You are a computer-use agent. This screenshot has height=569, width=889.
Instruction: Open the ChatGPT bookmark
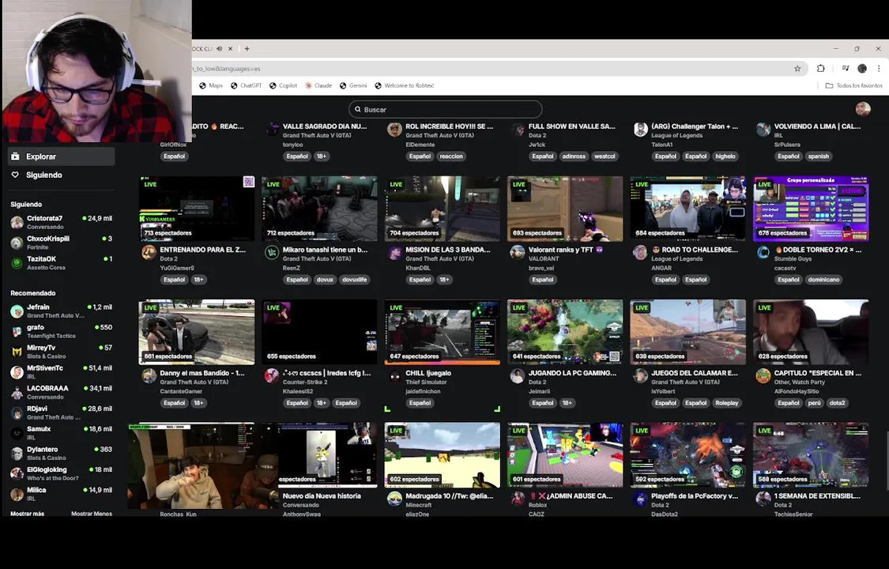tap(246, 85)
